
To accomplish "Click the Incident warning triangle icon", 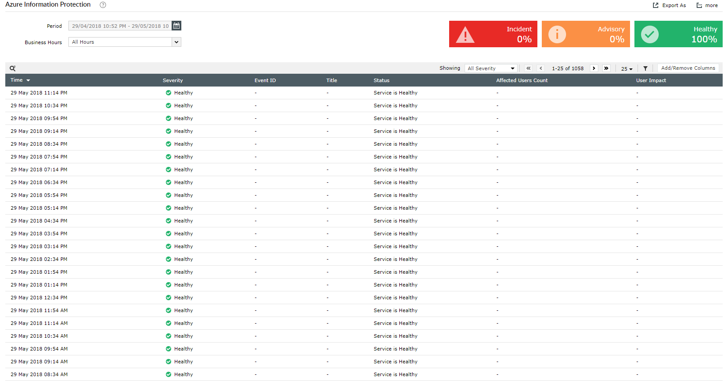I will coord(465,34).
